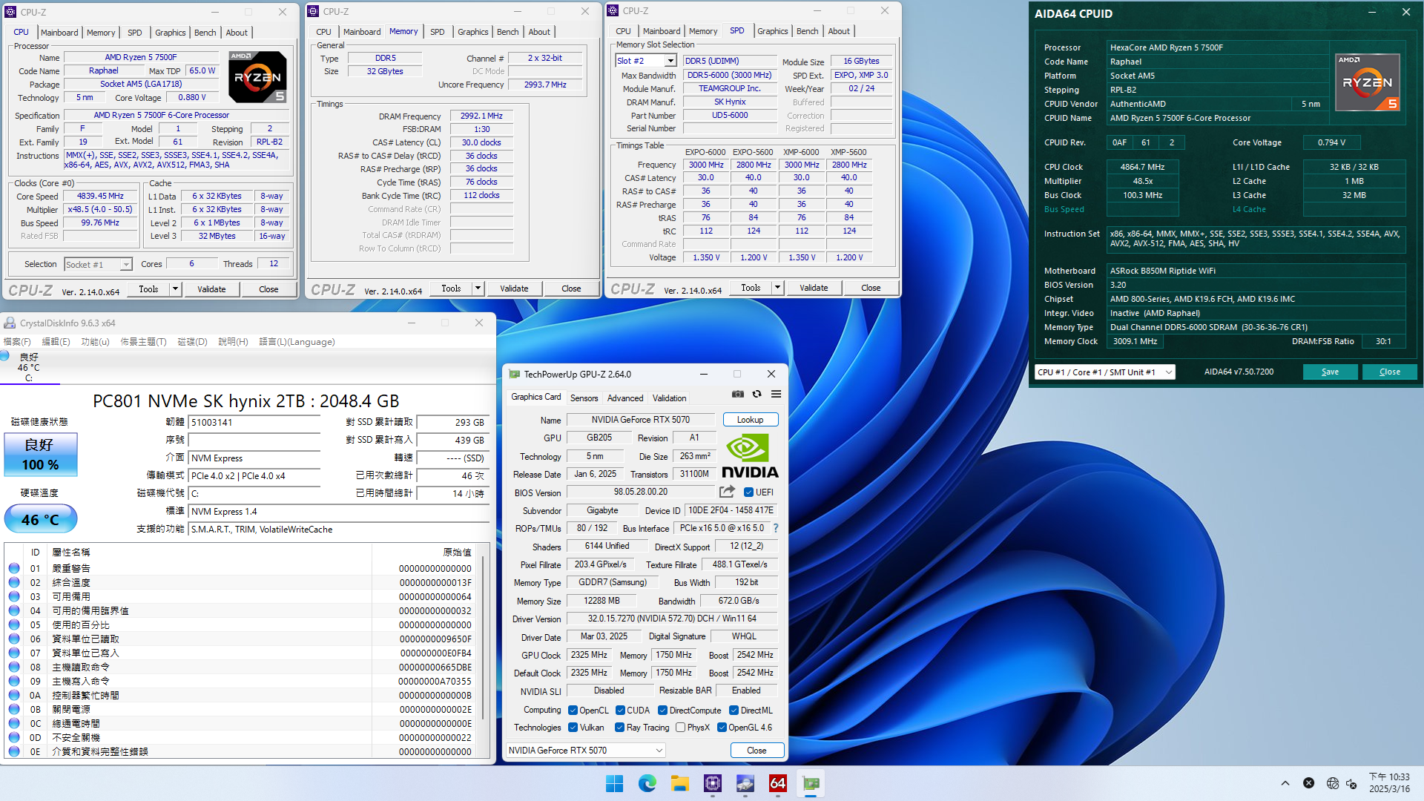Click the 良好 100% health status button
This screenshot has height=801, width=1424.
tap(41, 455)
